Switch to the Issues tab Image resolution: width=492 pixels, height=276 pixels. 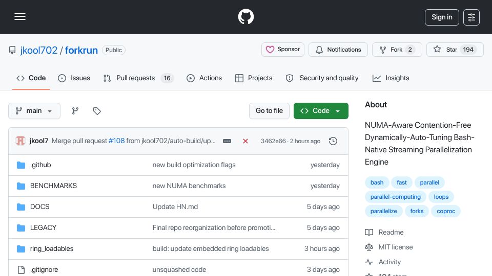(x=74, y=78)
